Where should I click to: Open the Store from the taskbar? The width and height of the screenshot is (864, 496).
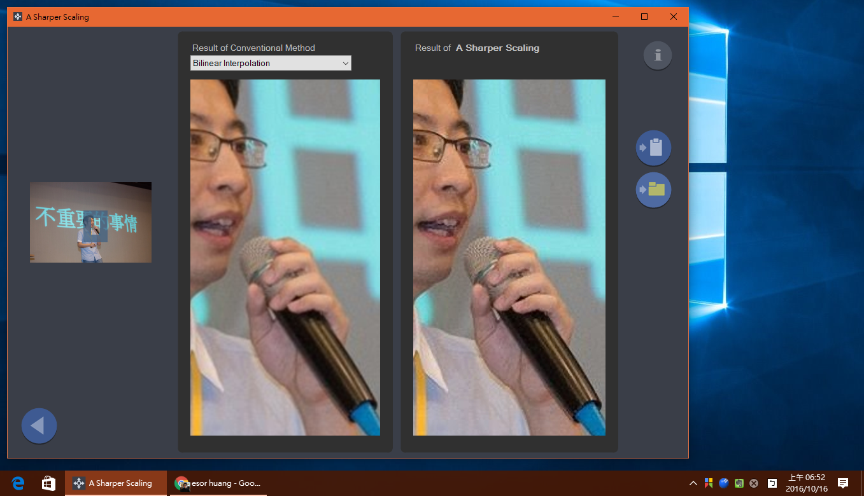[x=48, y=483]
